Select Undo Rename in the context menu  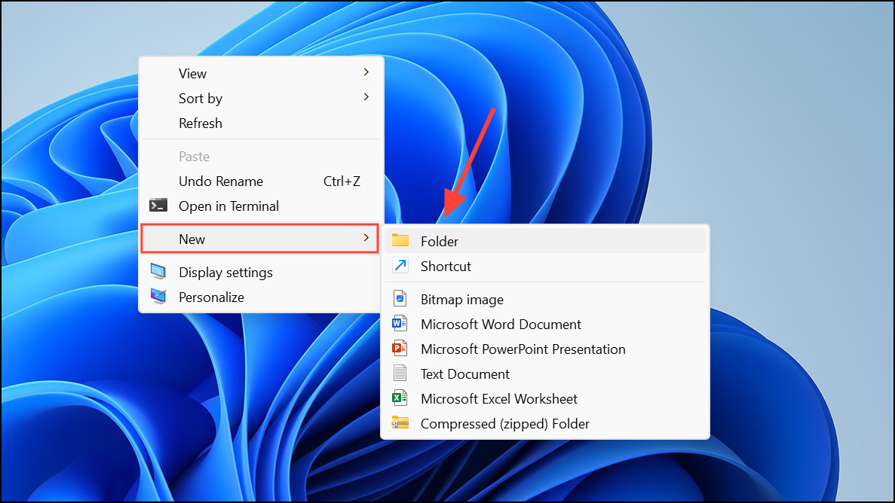pyautogui.click(x=261, y=181)
